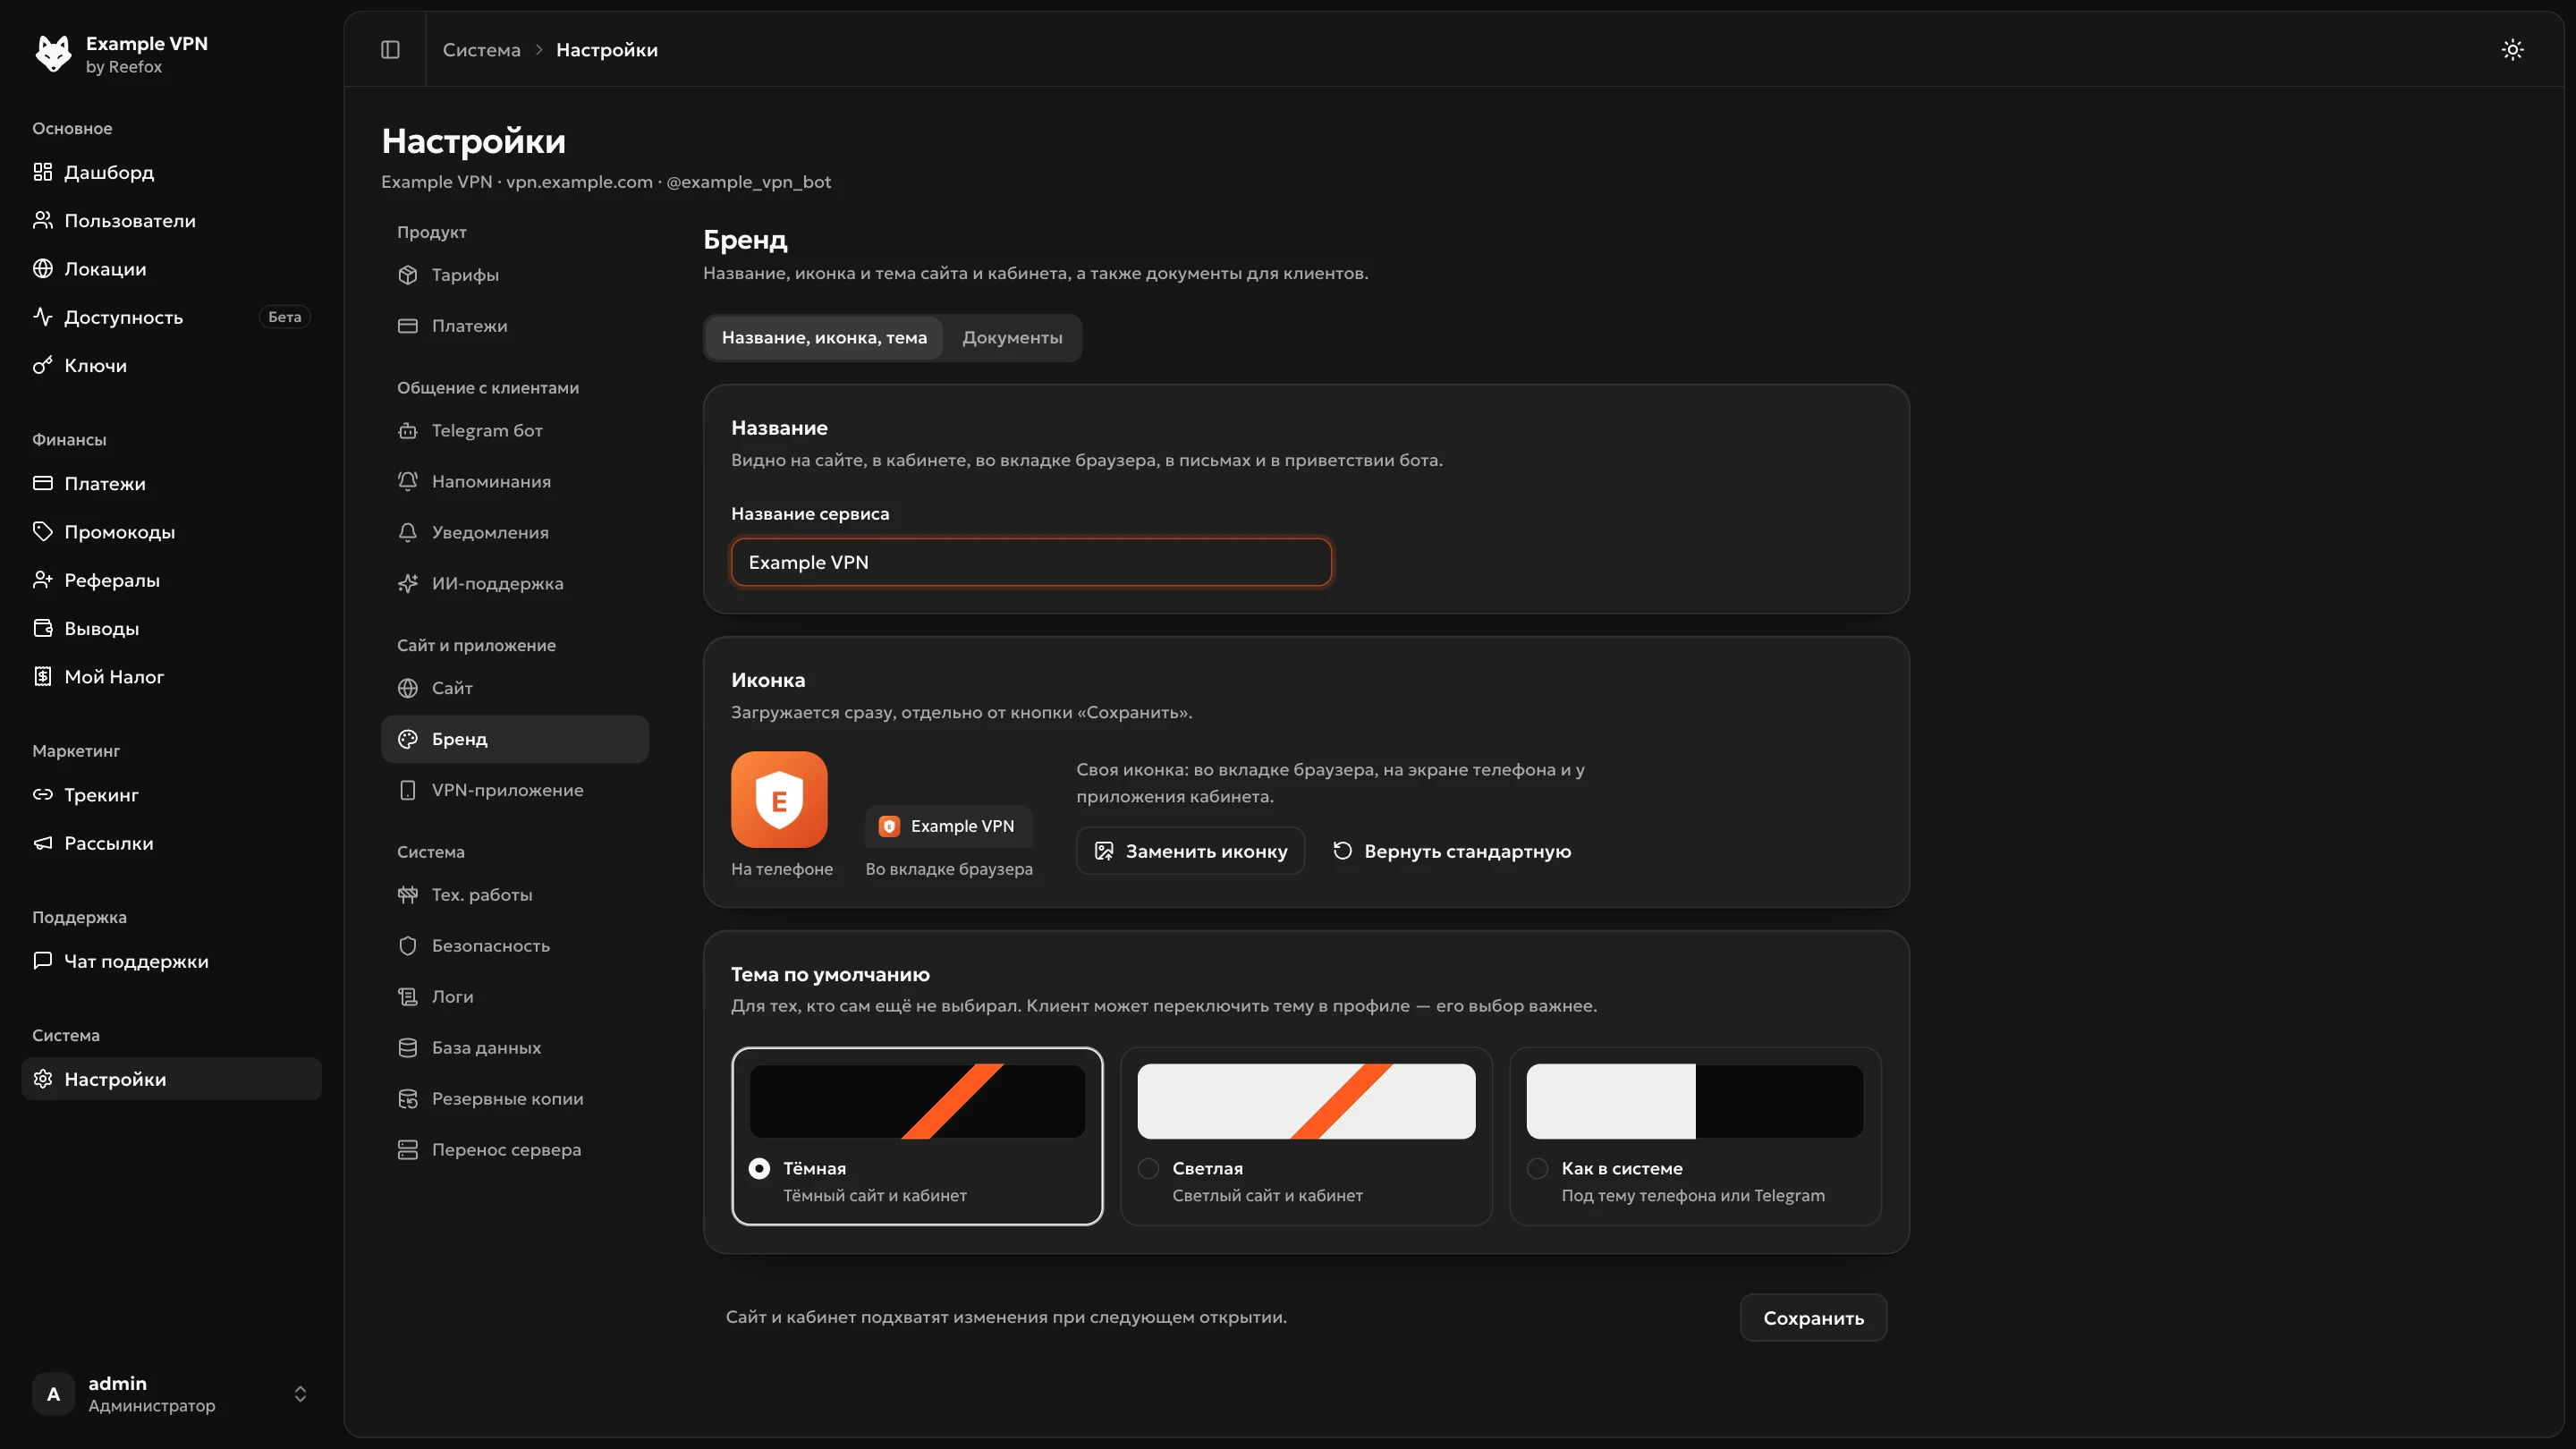Click the Telegram бот robot icon
The height and width of the screenshot is (1449, 2576).
click(x=407, y=431)
